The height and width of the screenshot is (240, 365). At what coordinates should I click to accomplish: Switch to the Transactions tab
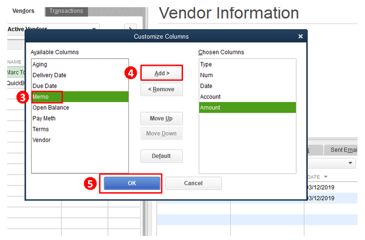point(66,11)
